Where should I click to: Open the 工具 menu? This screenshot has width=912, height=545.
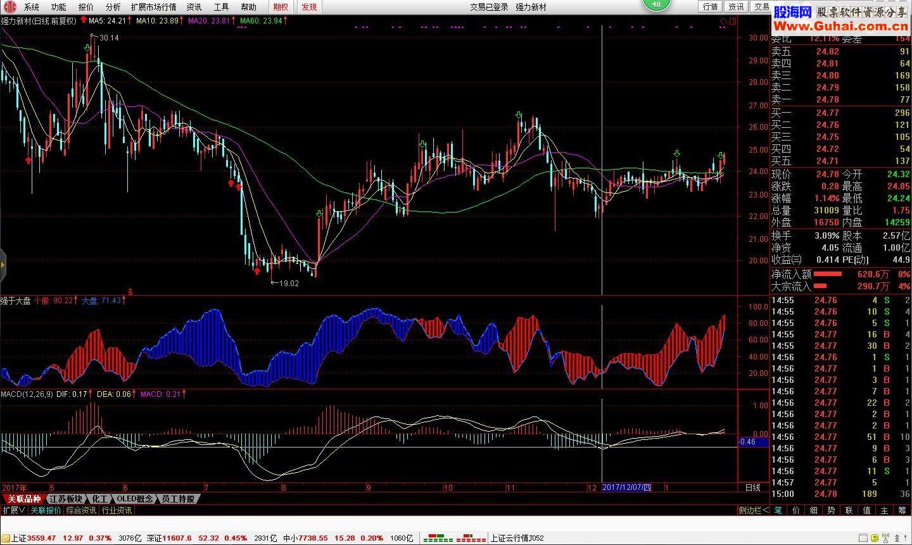(x=221, y=7)
